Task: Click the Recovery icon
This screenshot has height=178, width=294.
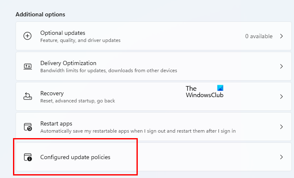Action: (x=27, y=97)
